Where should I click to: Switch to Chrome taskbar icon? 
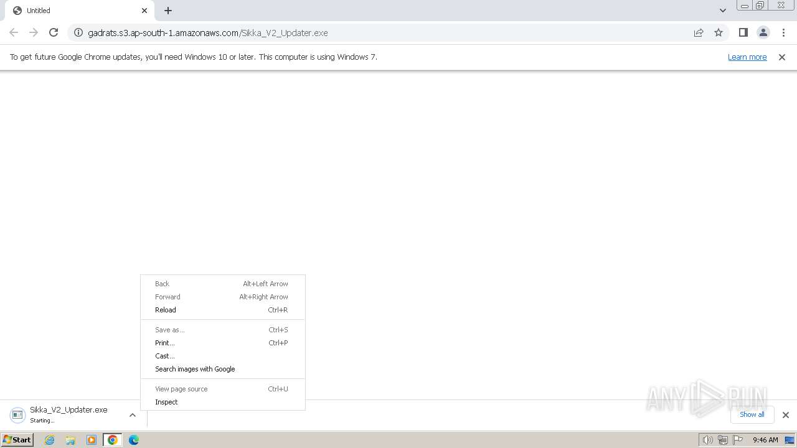tap(113, 440)
